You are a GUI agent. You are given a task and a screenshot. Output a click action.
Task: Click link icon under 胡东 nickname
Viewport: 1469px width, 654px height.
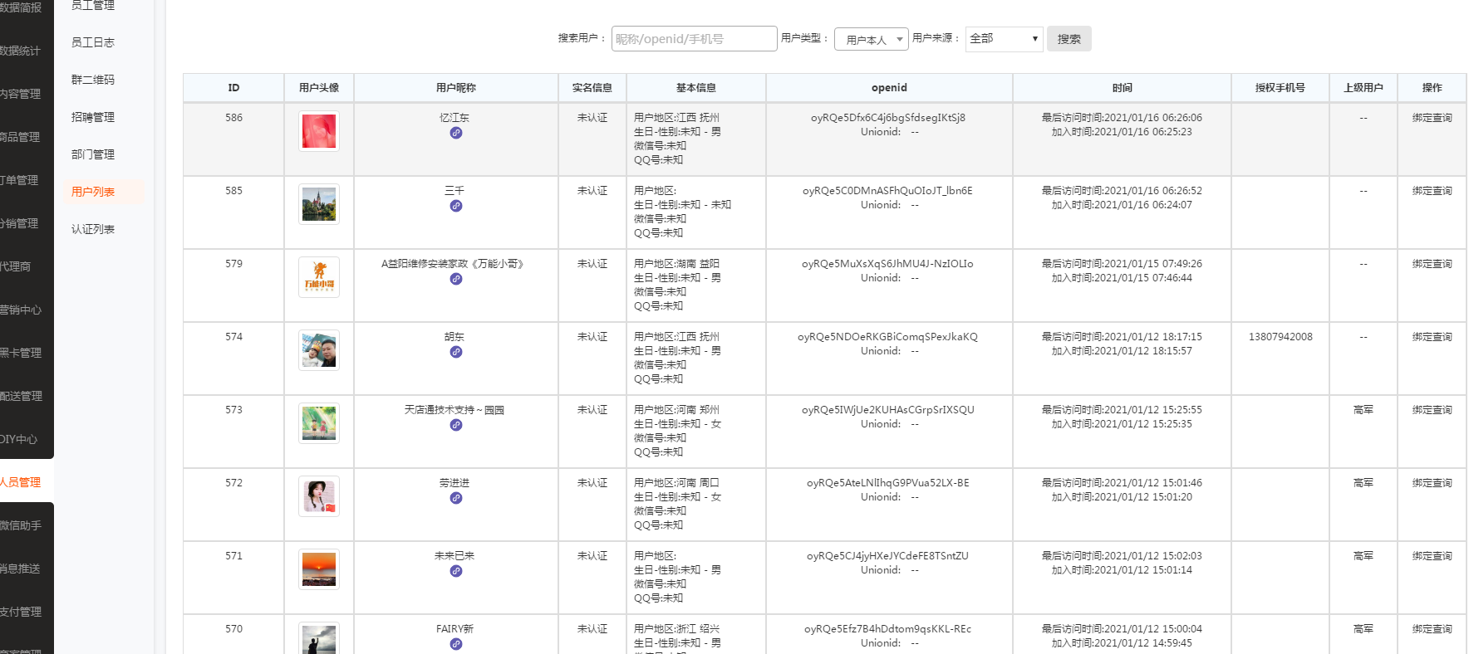[456, 352]
